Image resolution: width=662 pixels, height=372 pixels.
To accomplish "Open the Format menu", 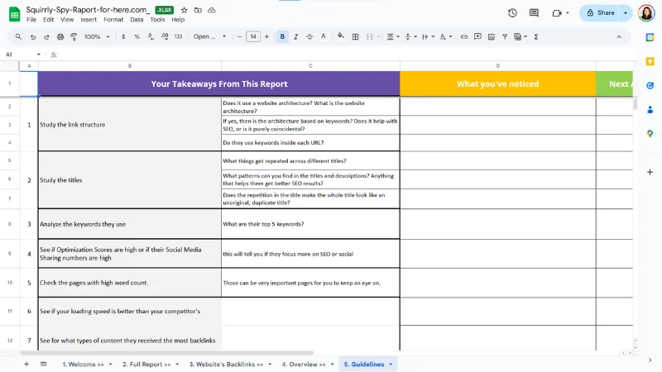I will pos(113,19).
